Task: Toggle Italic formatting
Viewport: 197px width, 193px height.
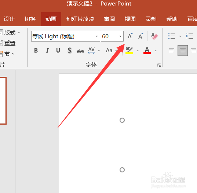Action: 47,50
